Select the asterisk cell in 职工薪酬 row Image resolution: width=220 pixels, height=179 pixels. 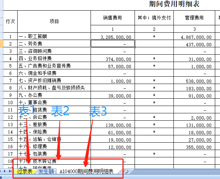154,36
